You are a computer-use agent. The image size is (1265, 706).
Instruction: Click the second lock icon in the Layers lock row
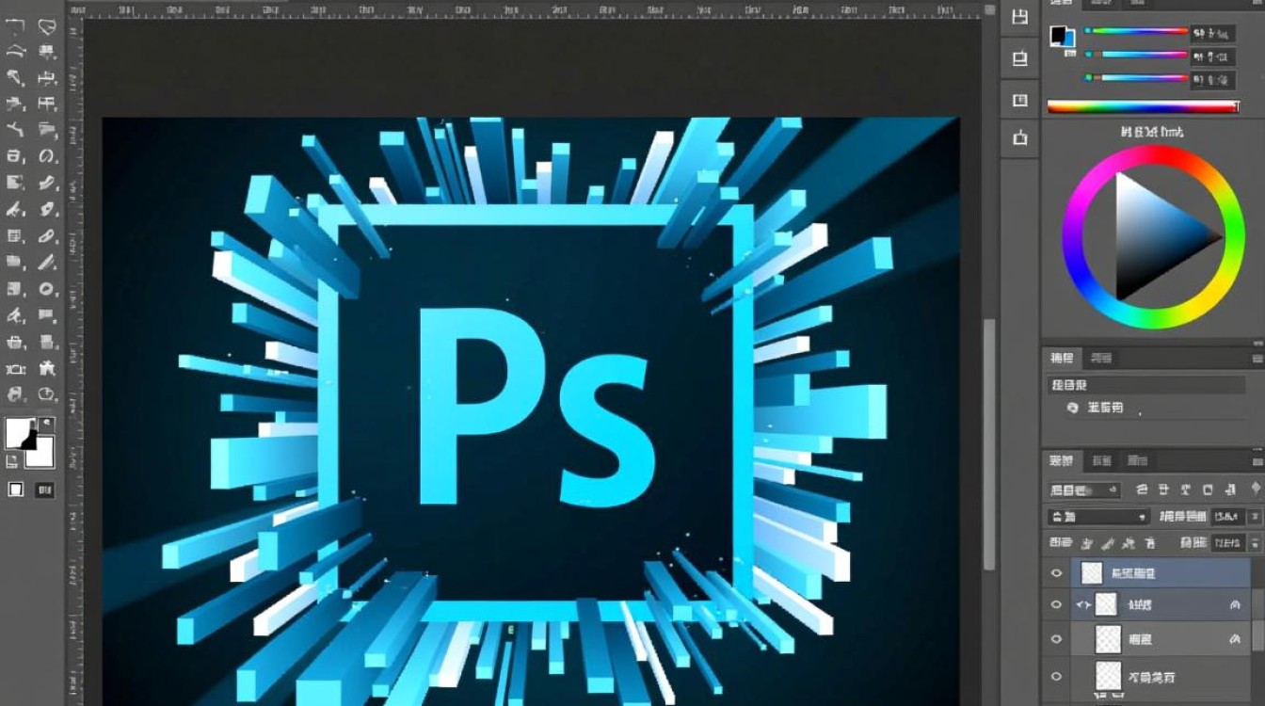point(1106,543)
